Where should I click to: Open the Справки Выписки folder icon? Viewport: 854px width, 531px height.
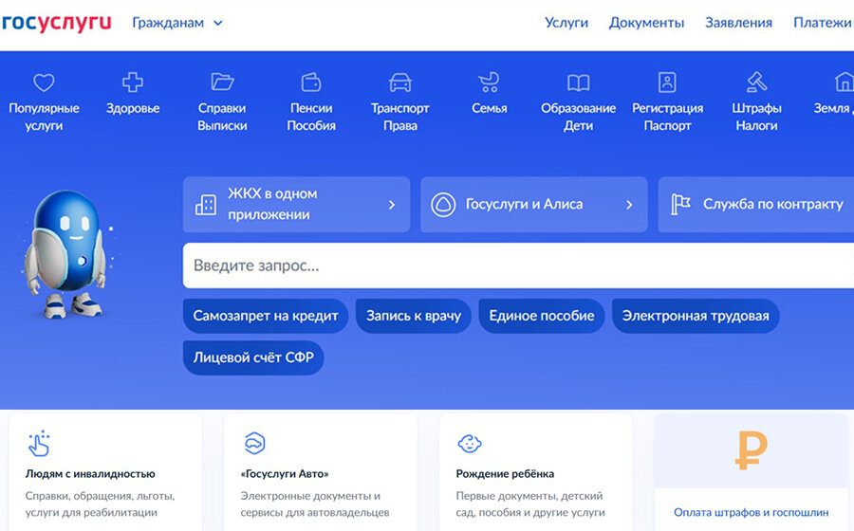point(222,82)
